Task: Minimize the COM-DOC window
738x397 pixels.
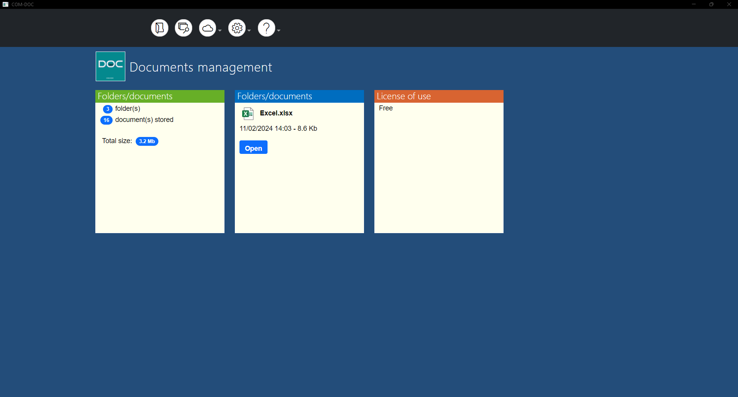Action: [x=694, y=4]
